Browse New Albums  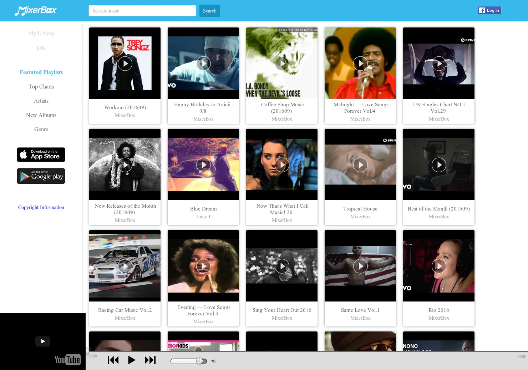coord(41,115)
